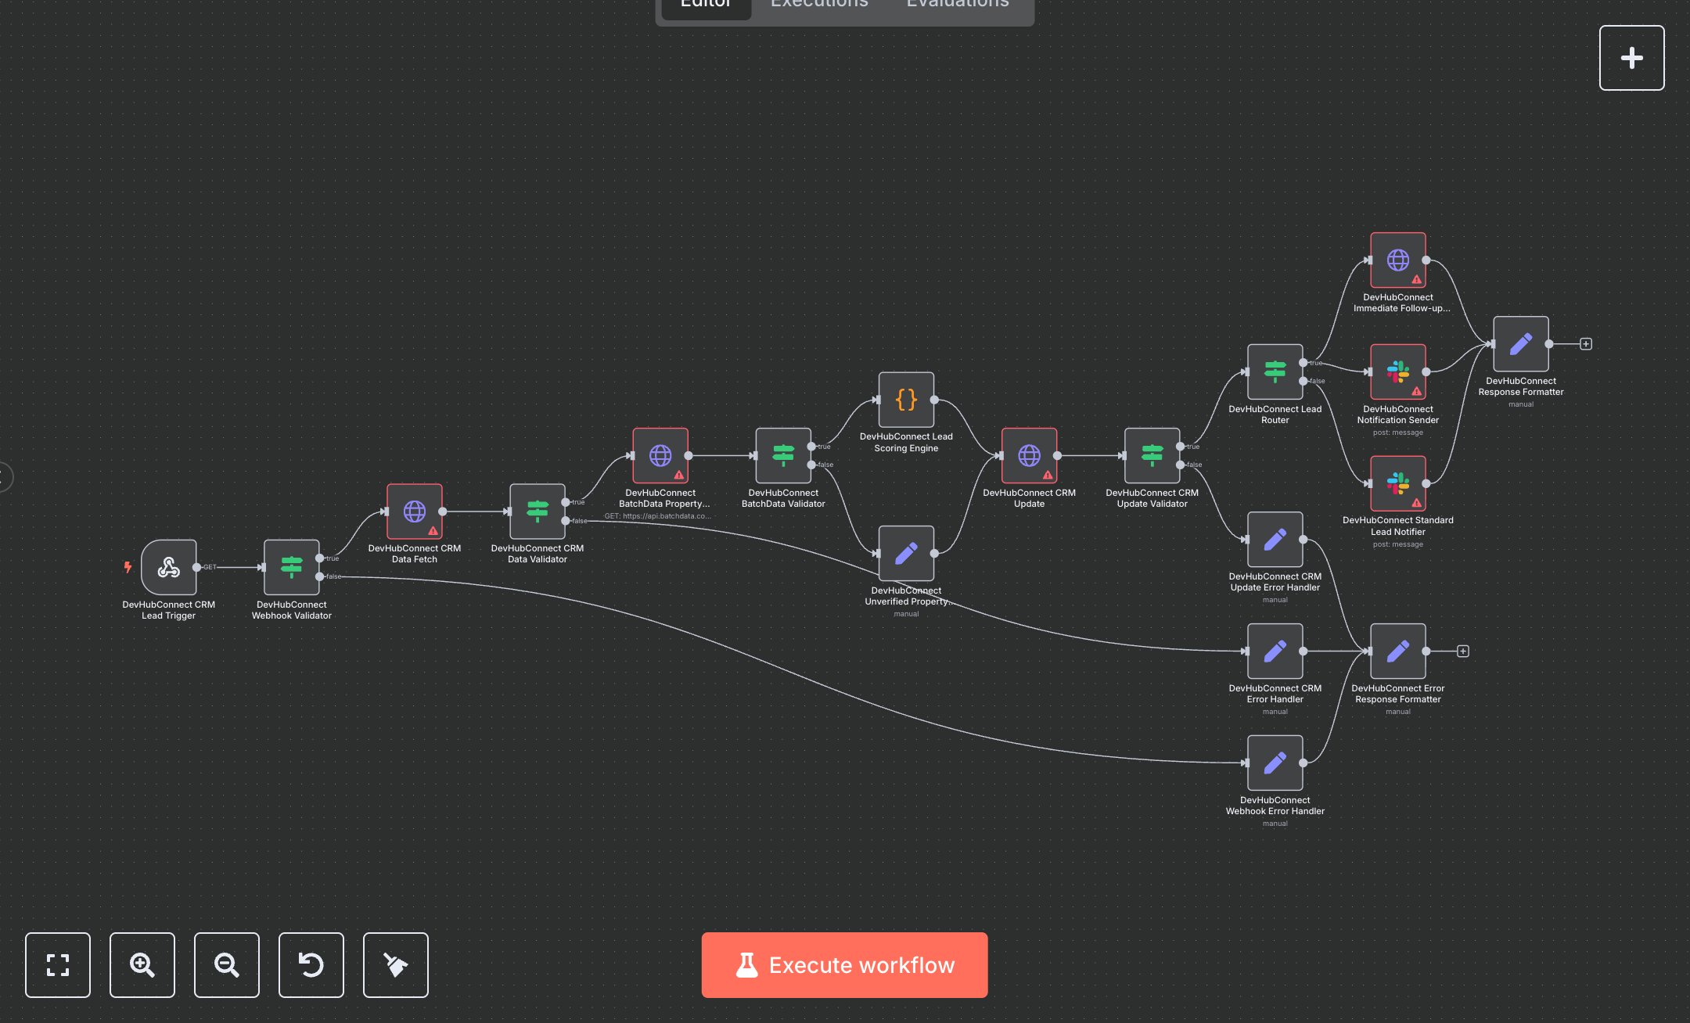Add node after Response Formatter output plus
This screenshot has height=1023, width=1690.
1586,344
